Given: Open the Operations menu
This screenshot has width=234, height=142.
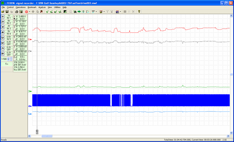Looking at the screenshot, I should click(21, 7).
